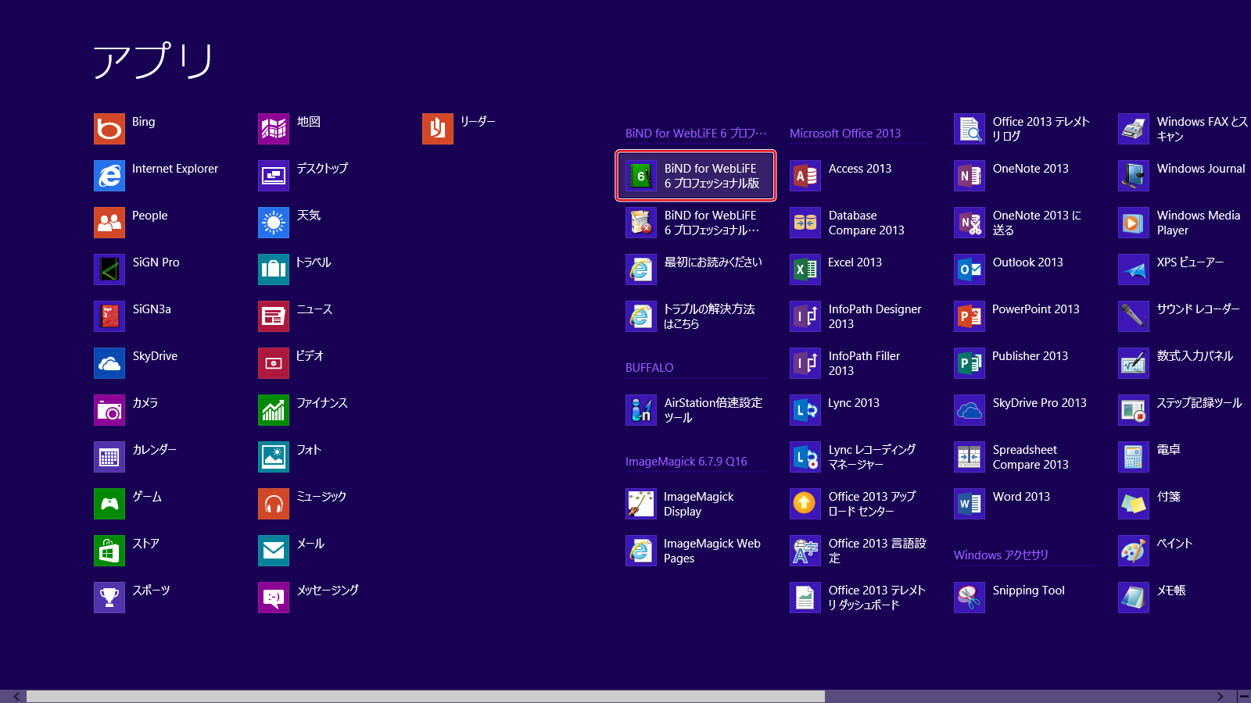
Task: Open the ファイナンス finance app
Action: point(274,410)
